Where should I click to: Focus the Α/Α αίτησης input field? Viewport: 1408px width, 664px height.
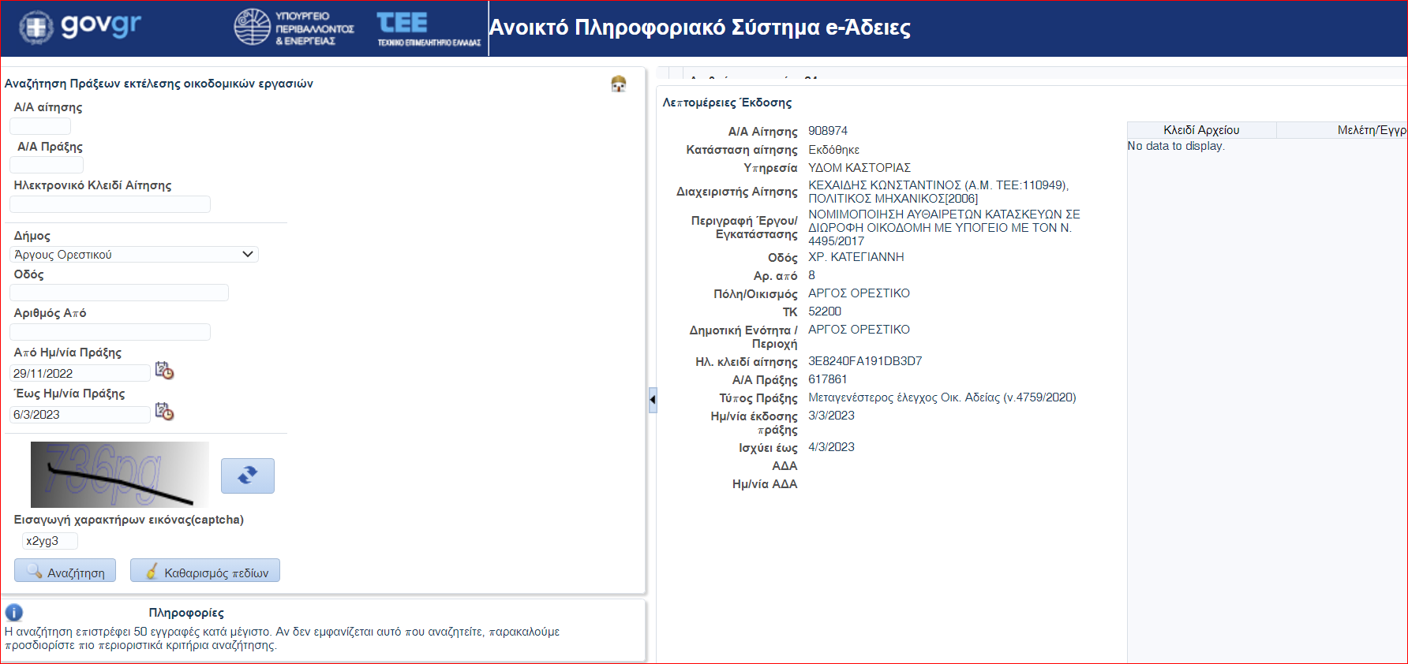(x=40, y=126)
